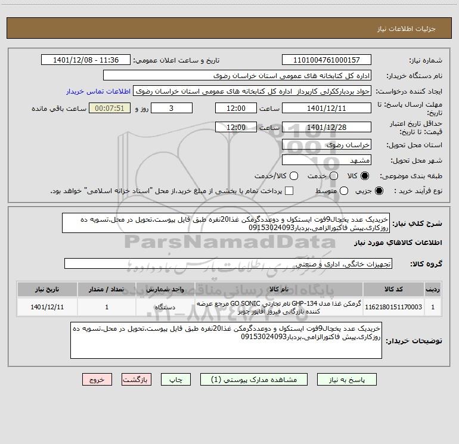Click the نام کالا column header
459x444 pixels.
point(279,289)
